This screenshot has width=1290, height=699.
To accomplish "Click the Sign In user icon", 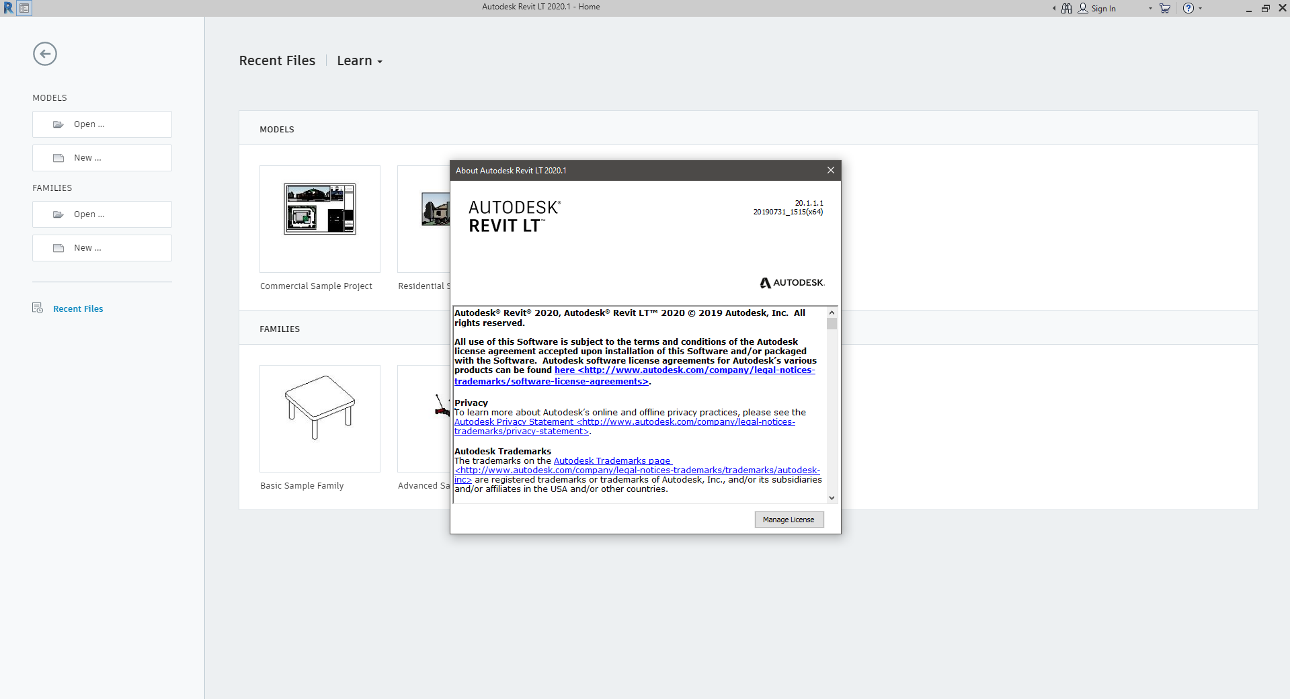I will pos(1082,8).
